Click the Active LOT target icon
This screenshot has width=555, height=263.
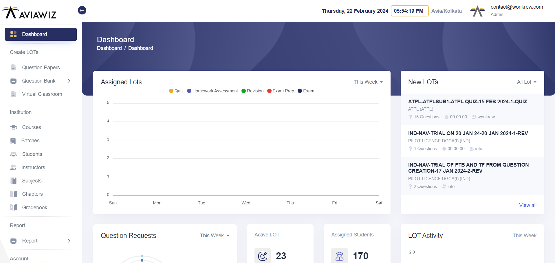tap(263, 256)
